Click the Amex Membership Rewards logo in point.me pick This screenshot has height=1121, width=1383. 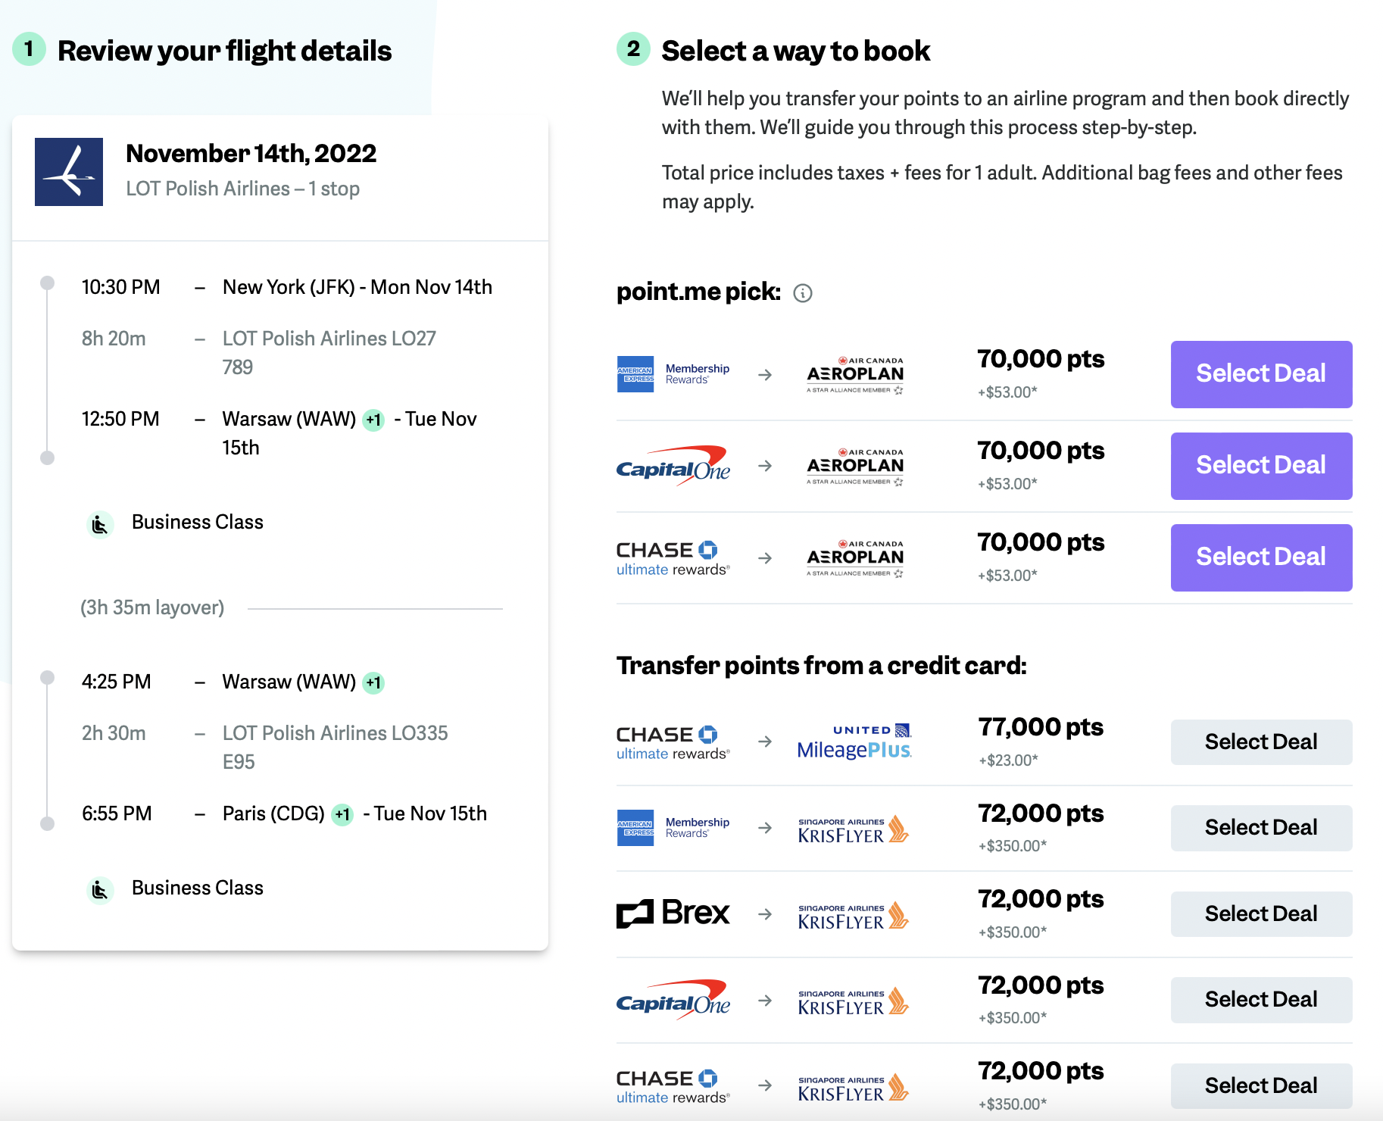pyautogui.click(x=673, y=374)
